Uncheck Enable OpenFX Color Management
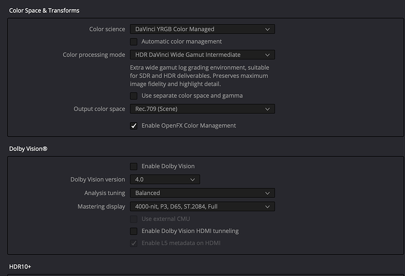The image size is (405, 276). [134, 126]
